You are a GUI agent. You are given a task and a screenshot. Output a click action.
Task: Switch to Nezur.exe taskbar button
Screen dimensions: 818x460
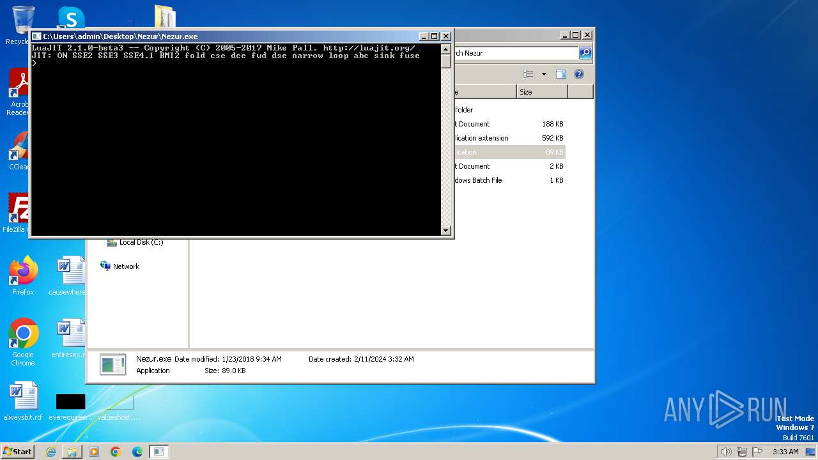click(158, 452)
